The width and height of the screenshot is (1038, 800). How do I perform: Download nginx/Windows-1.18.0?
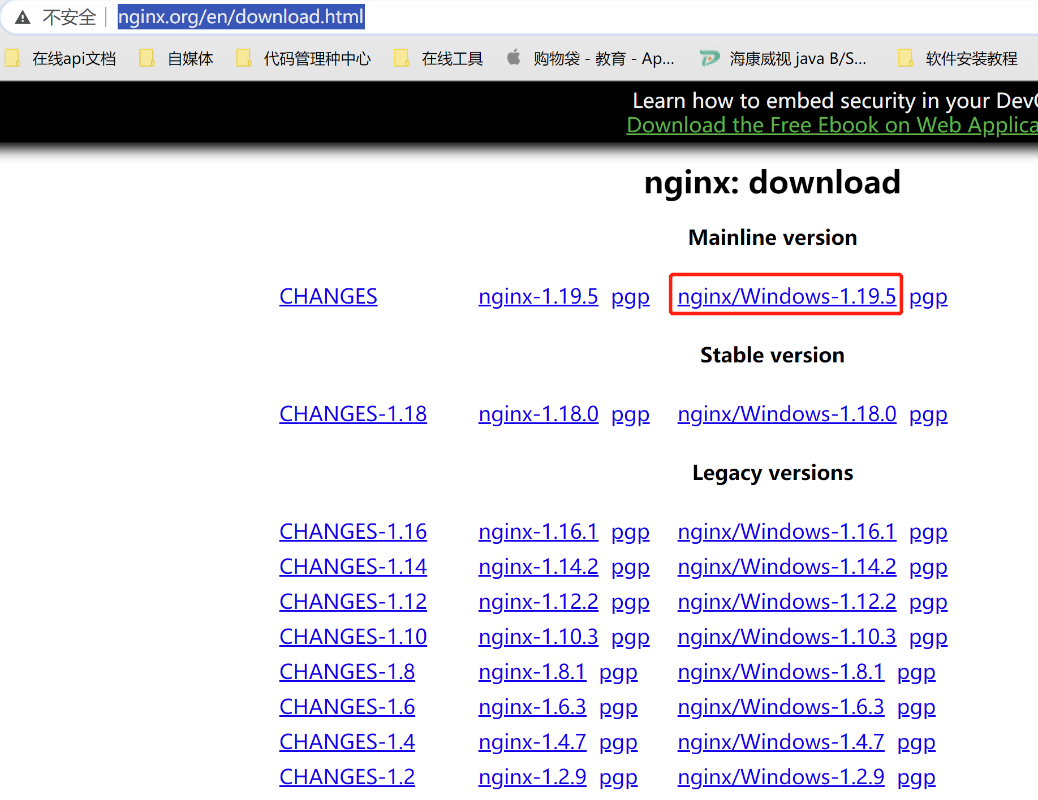click(x=787, y=414)
